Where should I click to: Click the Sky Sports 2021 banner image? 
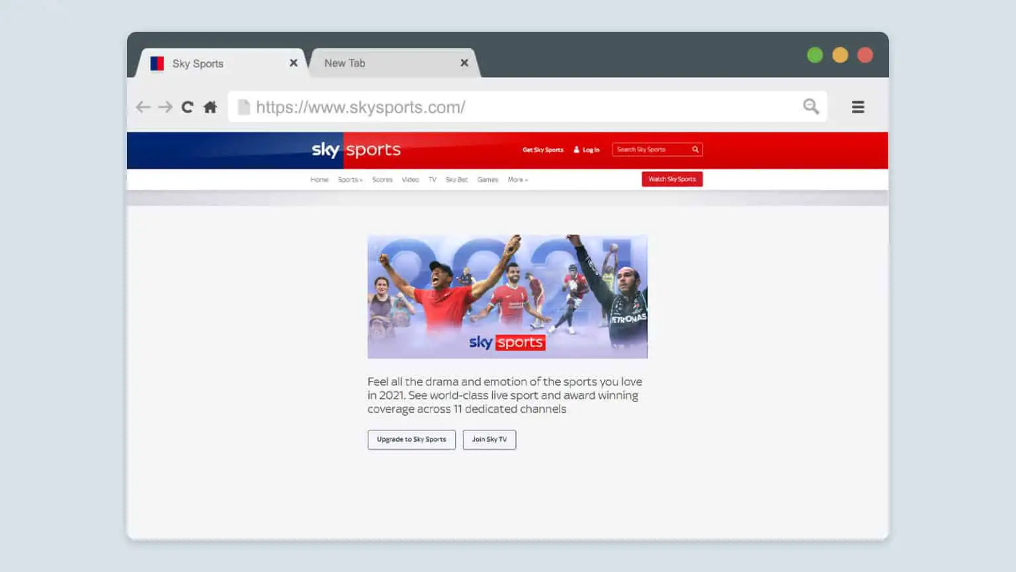tap(507, 296)
